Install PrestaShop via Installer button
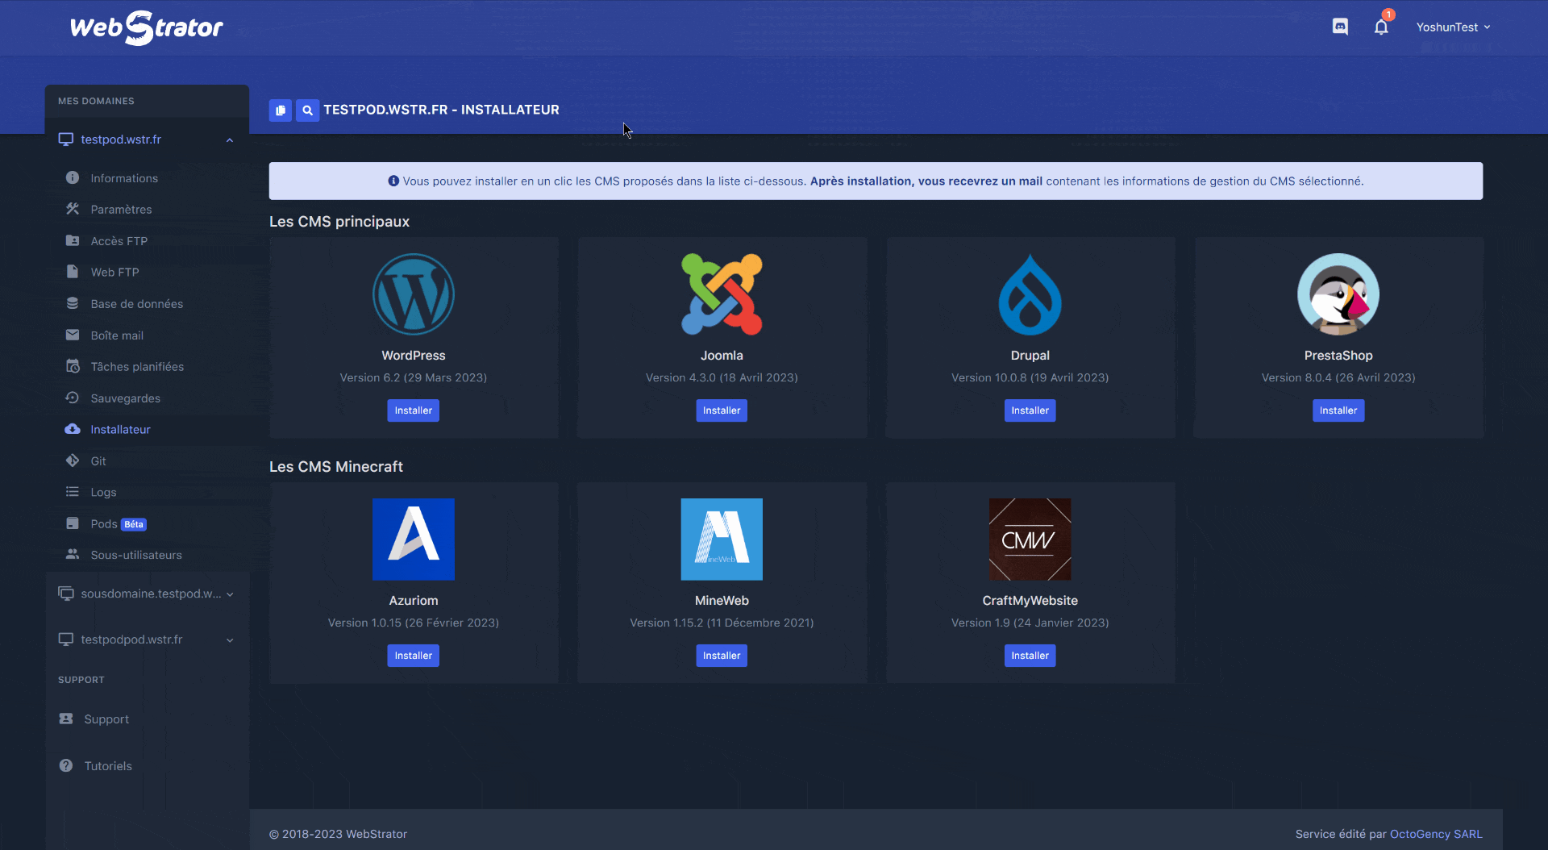The image size is (1548, 850). (x=1338, y=410)
